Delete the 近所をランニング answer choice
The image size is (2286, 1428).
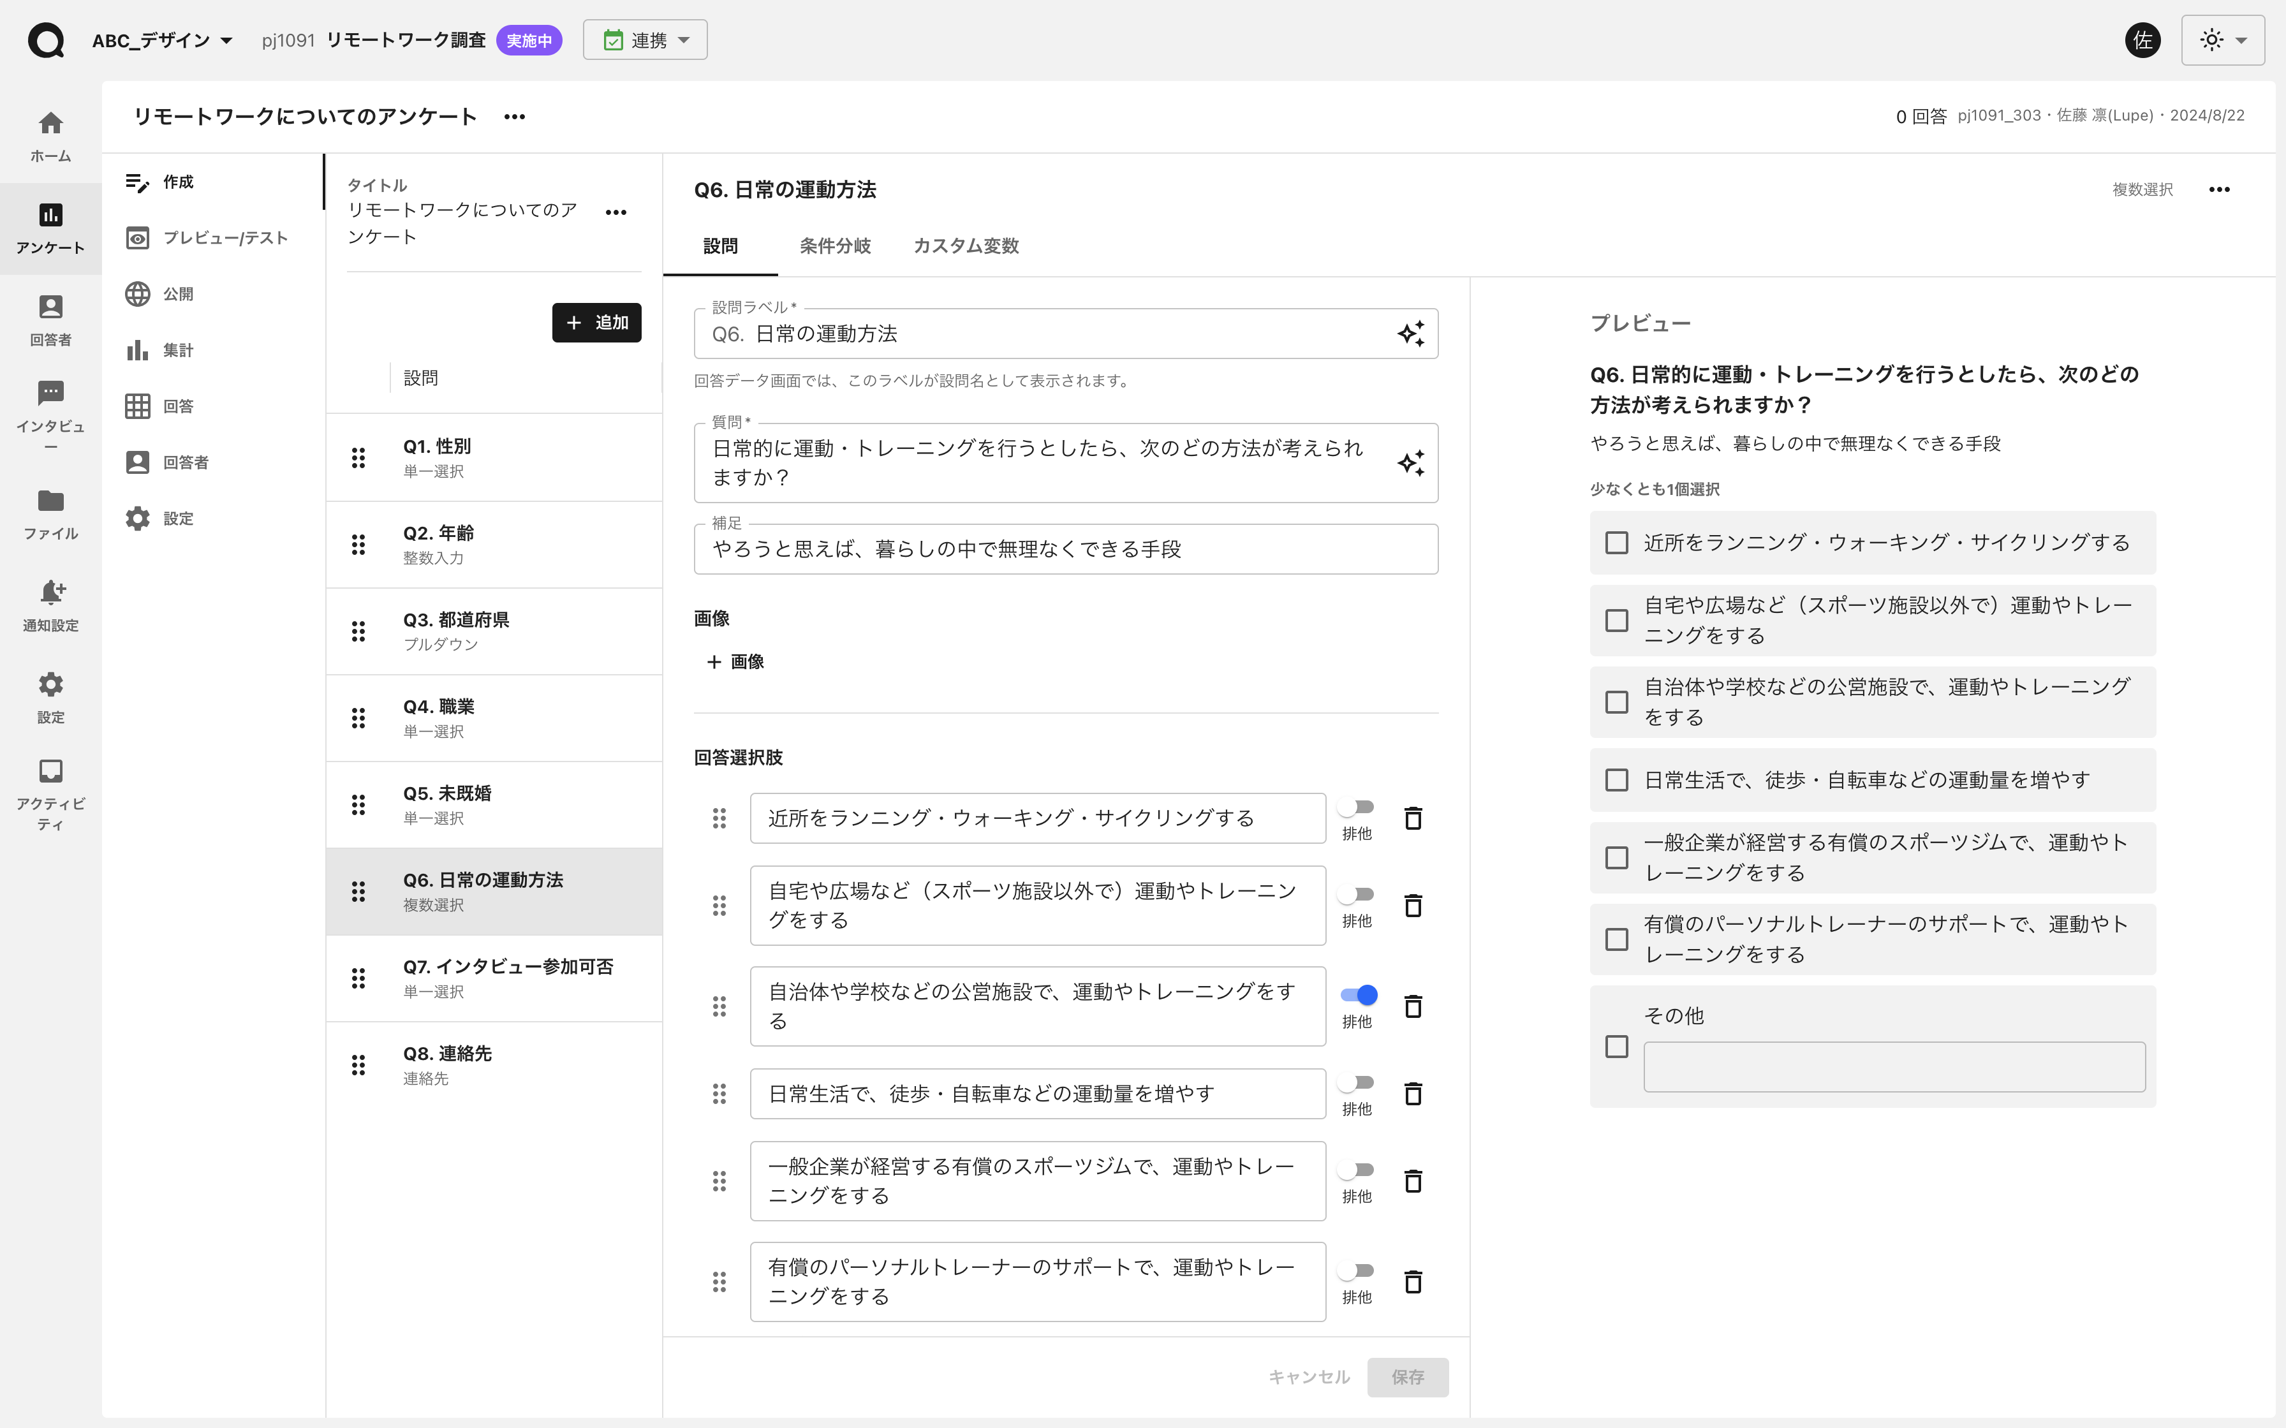pyautogui.click(x=1413, y=818)
